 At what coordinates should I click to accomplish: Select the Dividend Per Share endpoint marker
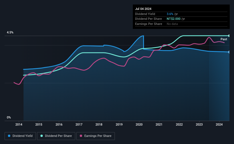click(229, 36)
